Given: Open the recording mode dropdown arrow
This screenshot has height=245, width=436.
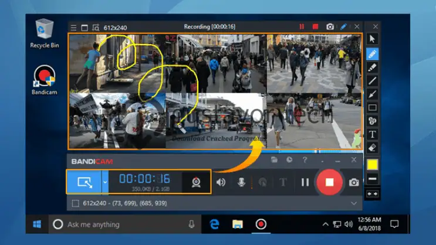Looking at the screenshot, I should click(x=105, y=182).
